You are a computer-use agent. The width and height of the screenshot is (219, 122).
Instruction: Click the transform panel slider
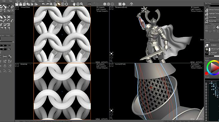click(7, 41)
